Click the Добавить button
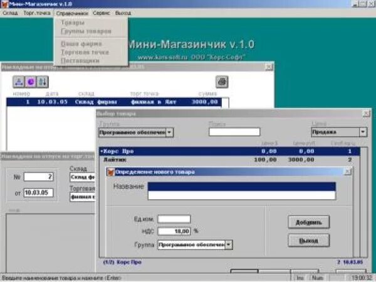The width and height of the screenshot is (376, 282). click(308, 222)
